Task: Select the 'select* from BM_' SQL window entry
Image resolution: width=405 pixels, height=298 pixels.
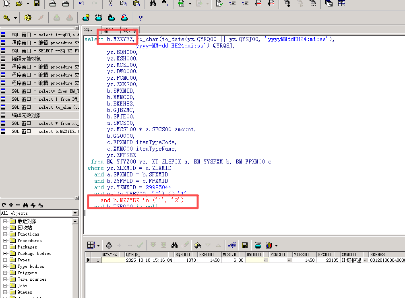Action: tap(45, 91)
